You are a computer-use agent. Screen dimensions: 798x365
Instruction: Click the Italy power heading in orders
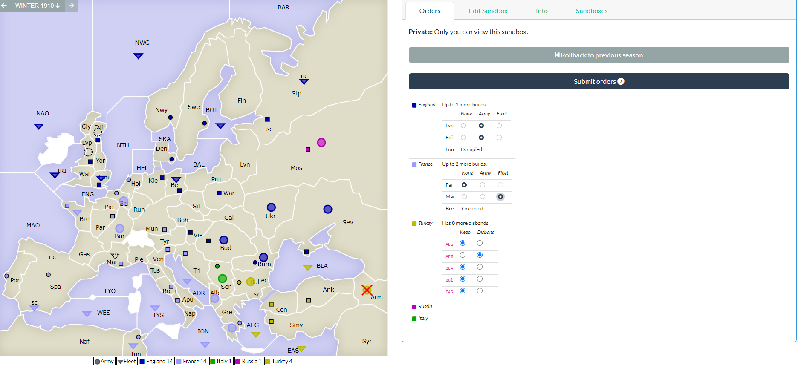point(423,318)
